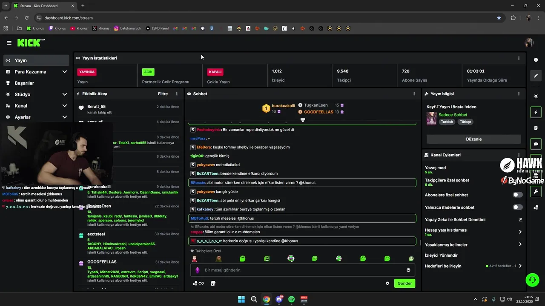Click the browser address bar URL
This screenshot has width=545, height=306.
coord(69,18)
